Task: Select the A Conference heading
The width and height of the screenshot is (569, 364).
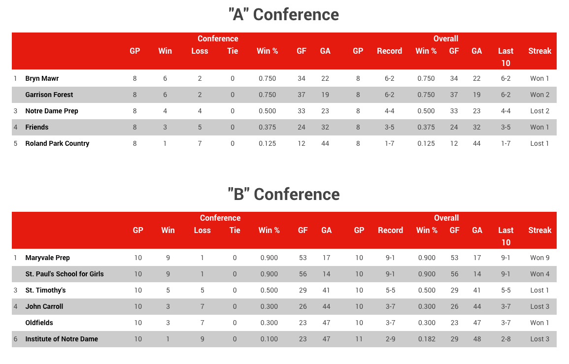Action: pos(284,15)
